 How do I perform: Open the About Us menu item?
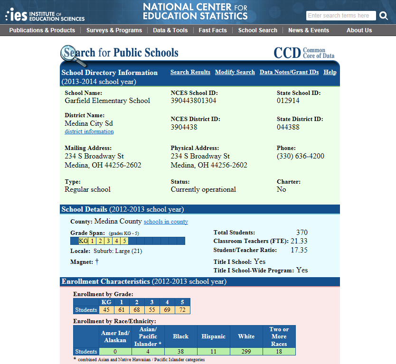(x=359, y=30)
